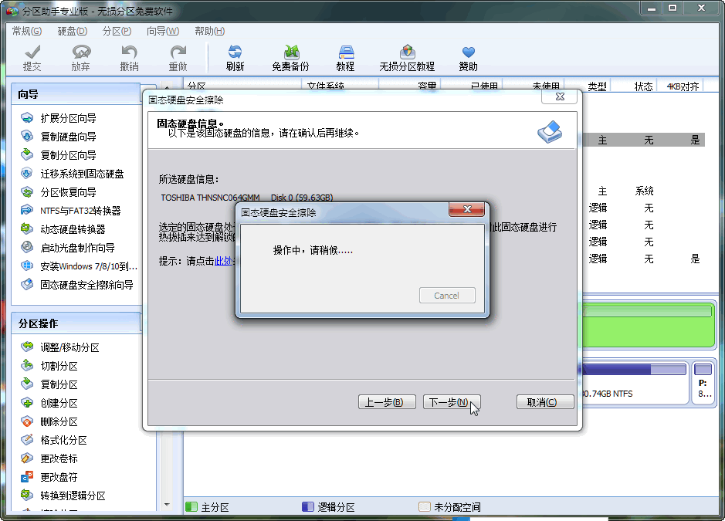This screenshot has width=725, height=521.
Task: Select the 0.74GB NTFS partition bar
Action: pos(634,384)
